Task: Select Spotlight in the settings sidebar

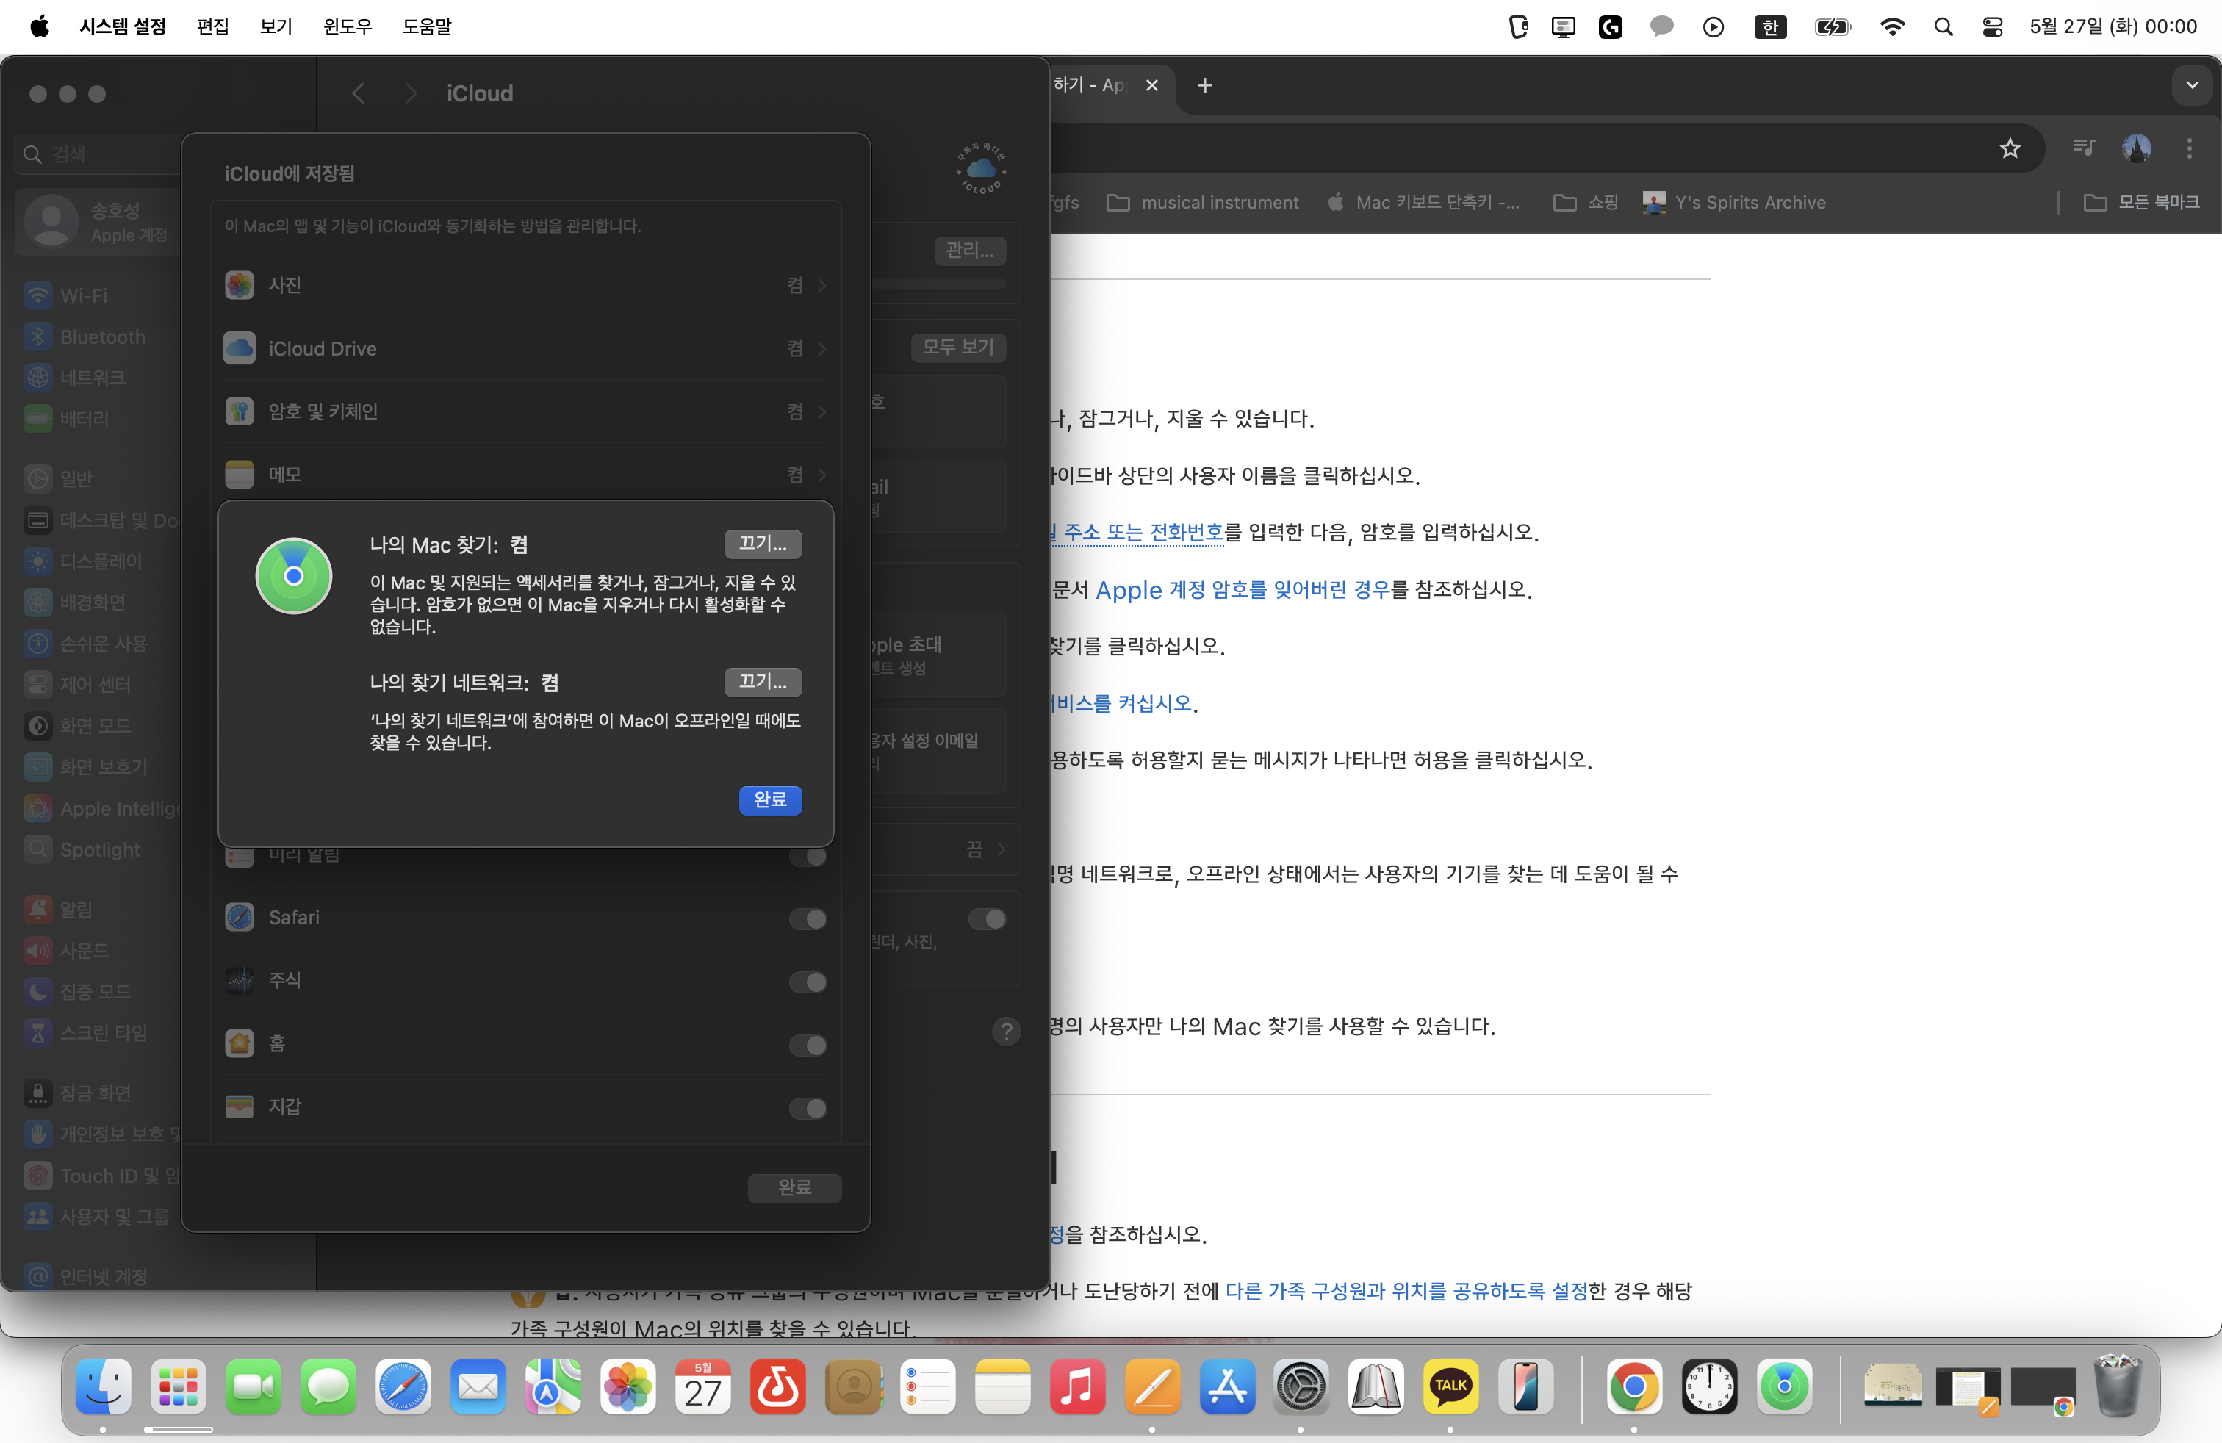Action: click(101, 849)
